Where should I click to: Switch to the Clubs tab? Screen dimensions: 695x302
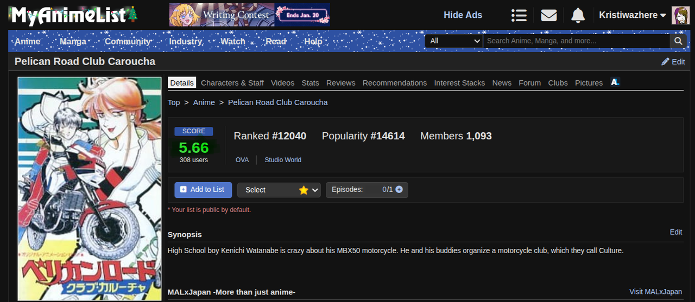coord(558,82)
